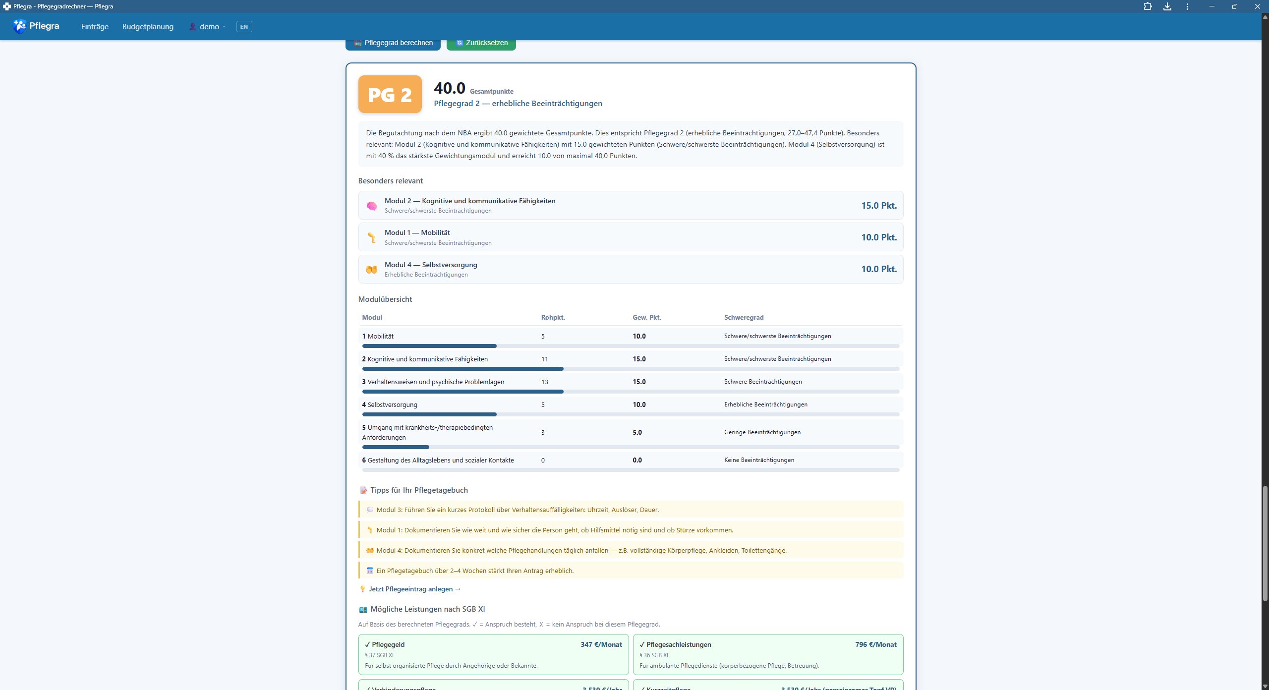The width and height of the screenshot is (1269, 690).
Task: Click the demo user avatar icon
Action: point(192,27)
